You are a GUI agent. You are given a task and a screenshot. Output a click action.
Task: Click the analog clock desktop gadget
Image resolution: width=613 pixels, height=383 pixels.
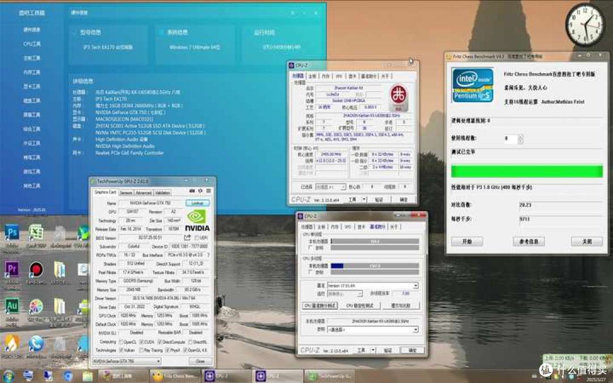pyautogui.click(x=585, y=25)
